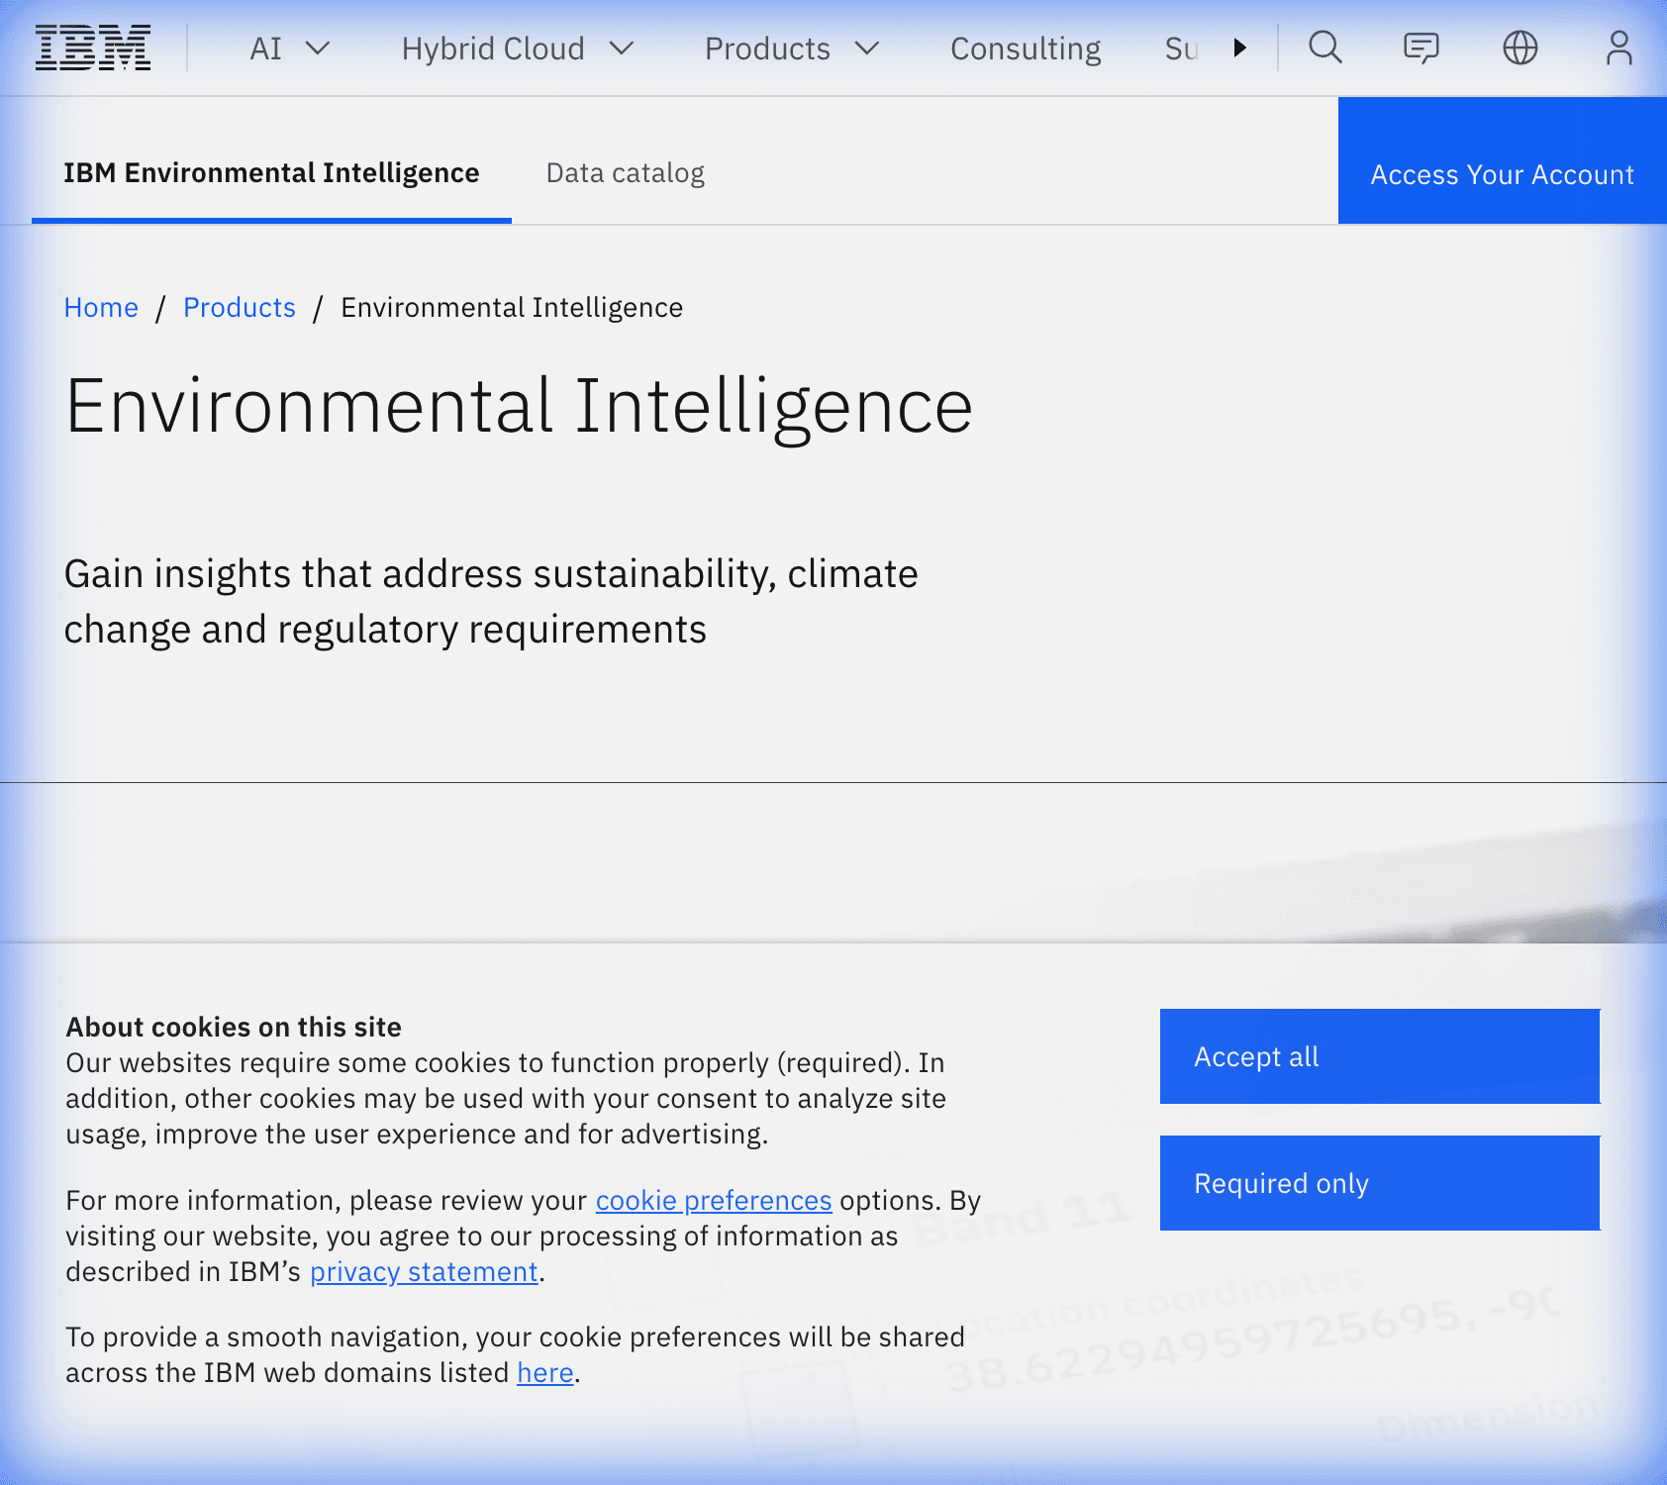Open IBM's privacy statement link
Screen dimensions: 1667x1485
(424, 1271)
